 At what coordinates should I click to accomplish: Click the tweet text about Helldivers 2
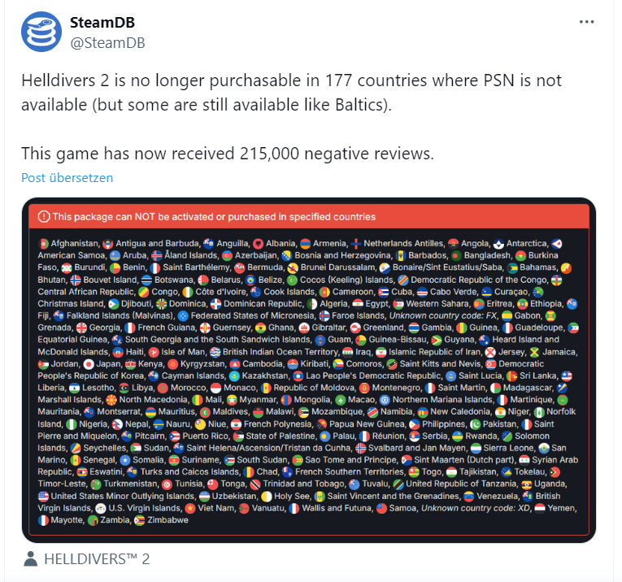pyautogui.click(x=291, y=93)
